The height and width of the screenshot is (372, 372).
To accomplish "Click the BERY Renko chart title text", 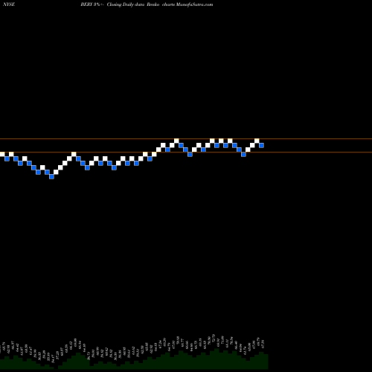I will [147, 4].
